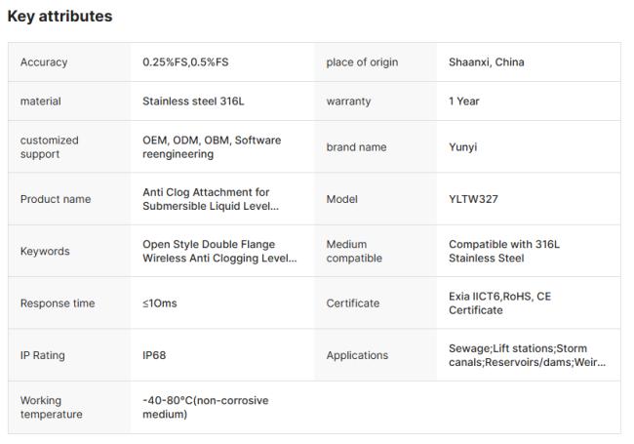The height and width of the screenshot is (444, 634).
Task: Select the Accuracy value 0.25%FS,0.5%FS
Action: click(185, 62)
